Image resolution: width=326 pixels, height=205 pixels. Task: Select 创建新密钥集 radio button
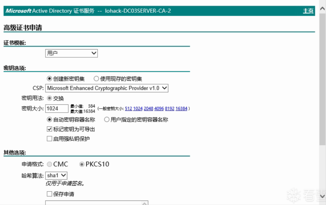pyautogui.click(x=49, y=79)
